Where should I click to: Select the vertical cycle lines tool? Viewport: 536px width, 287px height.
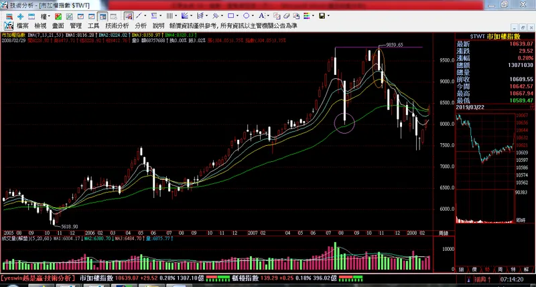click(x=170, y=15)
